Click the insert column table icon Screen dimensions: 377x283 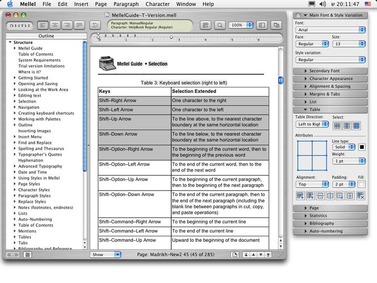pos(310,196)
